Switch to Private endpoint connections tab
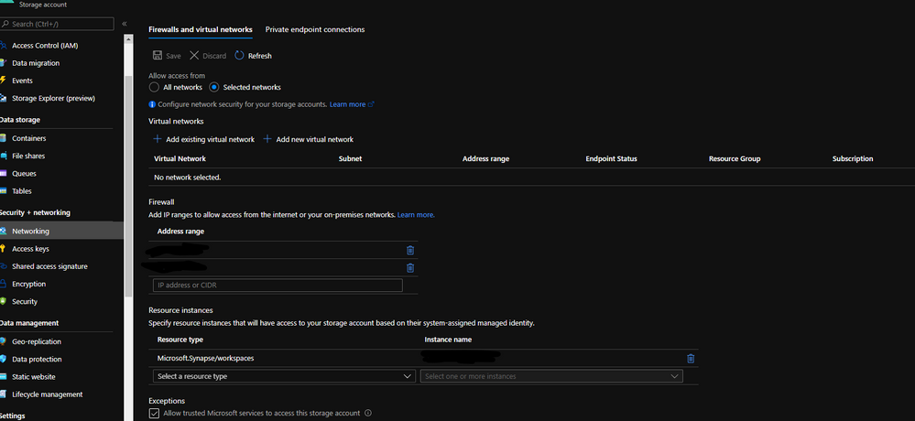 click(x=315, y=29)
